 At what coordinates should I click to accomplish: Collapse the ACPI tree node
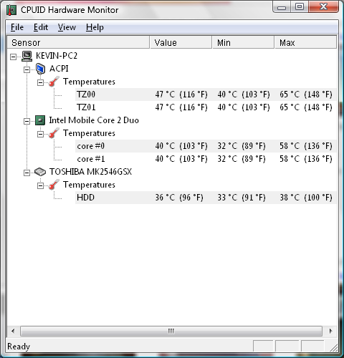(27, 69)
